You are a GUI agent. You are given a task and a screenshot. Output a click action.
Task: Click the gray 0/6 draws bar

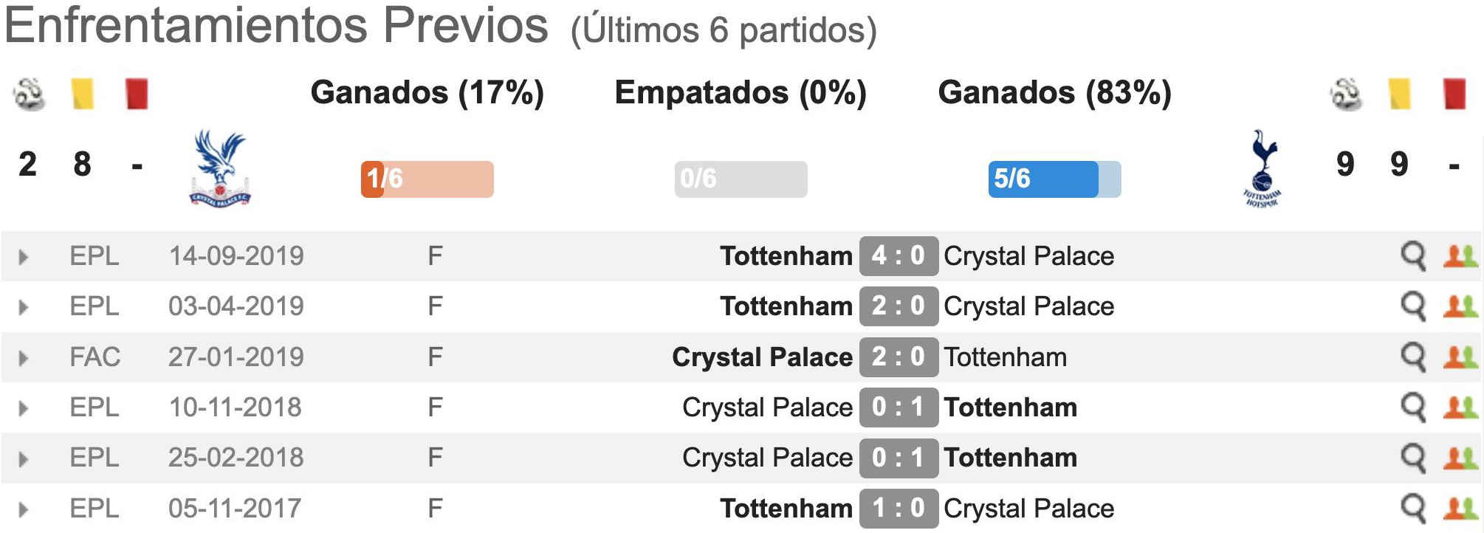pyautogui.click(x=741, y=179)
